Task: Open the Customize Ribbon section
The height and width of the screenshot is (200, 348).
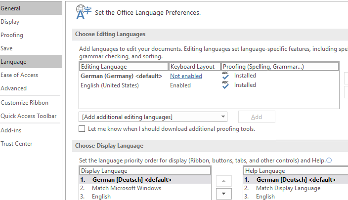Action: [x=24, y=103]
